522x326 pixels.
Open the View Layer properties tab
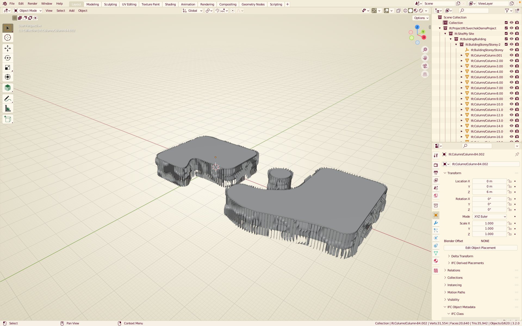pyautogui.click(x=436, y=180)
